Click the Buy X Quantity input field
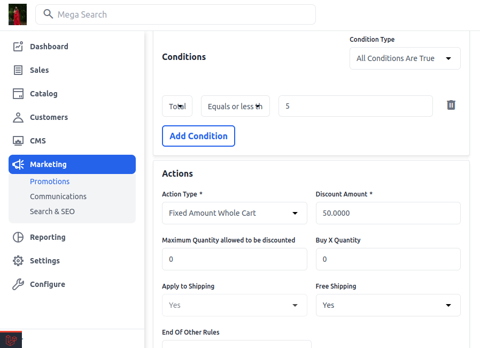The image size is (480, 348). pyautogui.click(x=388, y=259)
